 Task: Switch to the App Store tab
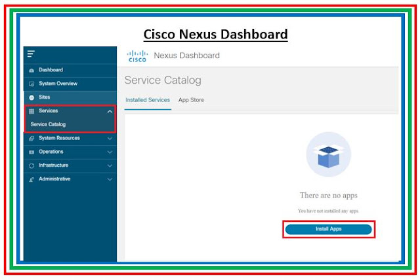[x=191, y=100]
